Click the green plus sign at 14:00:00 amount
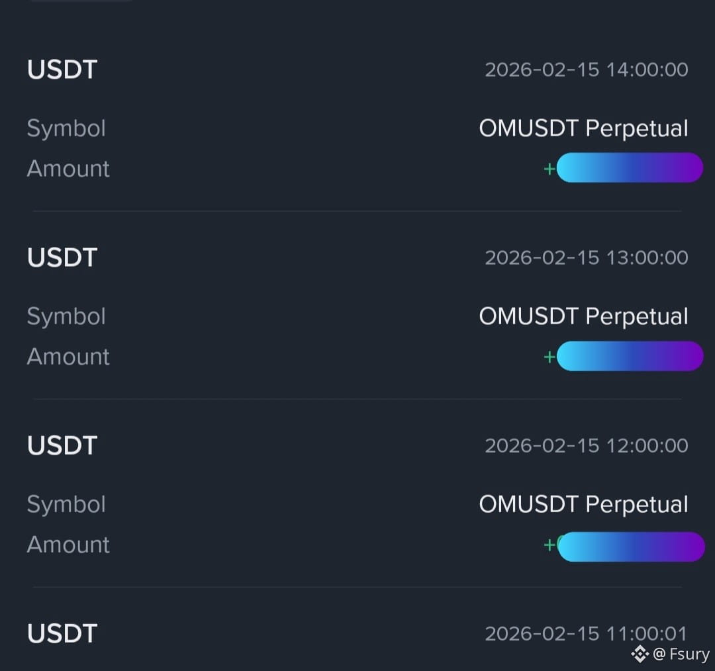The image size is (715, 671). click(x=549, y=169)
